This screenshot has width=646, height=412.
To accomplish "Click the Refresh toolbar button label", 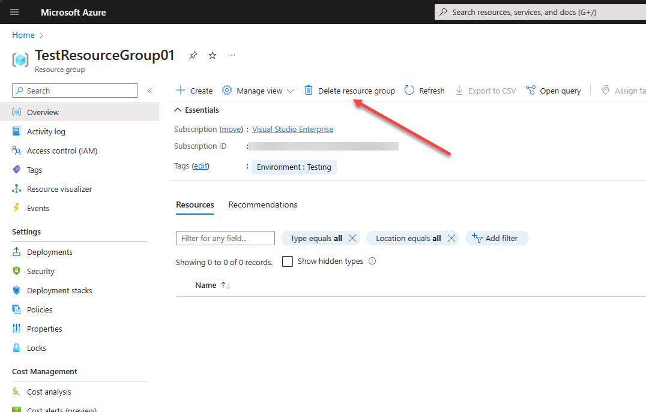I will coord(432,91).
